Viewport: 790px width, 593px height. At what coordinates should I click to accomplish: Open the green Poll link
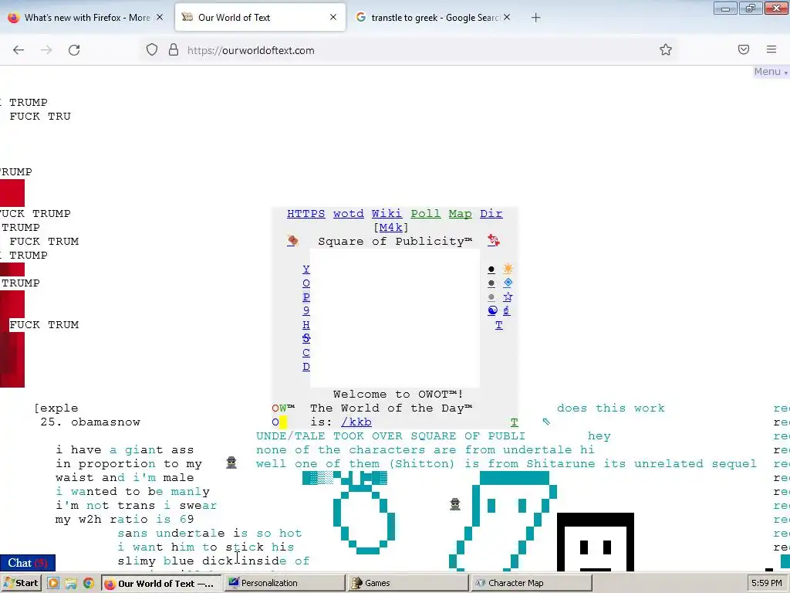tap(426, 214)
